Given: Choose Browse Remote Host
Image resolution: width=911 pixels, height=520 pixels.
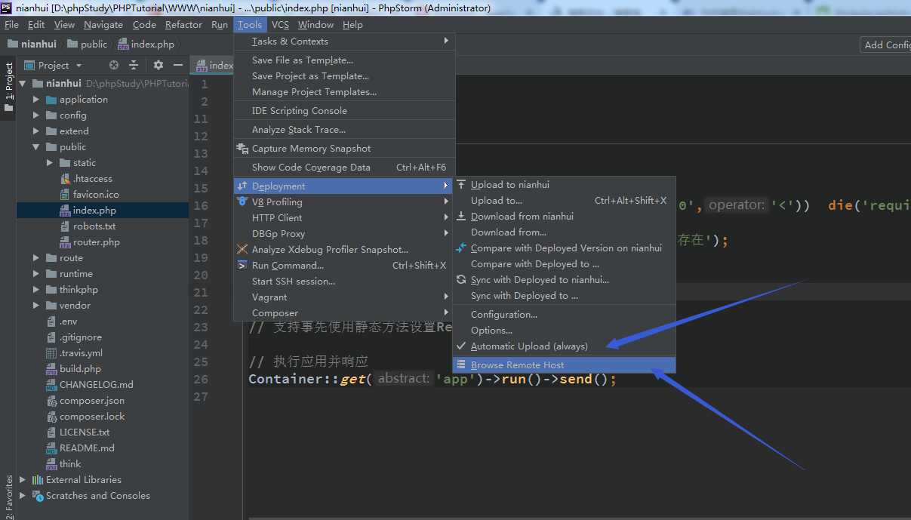Looking at the screenshot, I should pyautogui.click(x=517, y=365).
